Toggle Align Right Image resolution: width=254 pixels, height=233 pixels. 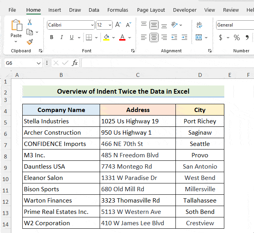click(x=164, y=37)
